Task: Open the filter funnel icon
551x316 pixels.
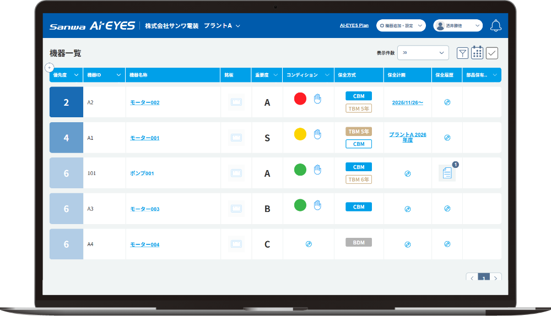Action: pyautogui.click(x=463, y=53)
